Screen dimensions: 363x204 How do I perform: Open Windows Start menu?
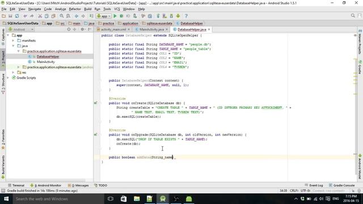(x=6, y=199)
